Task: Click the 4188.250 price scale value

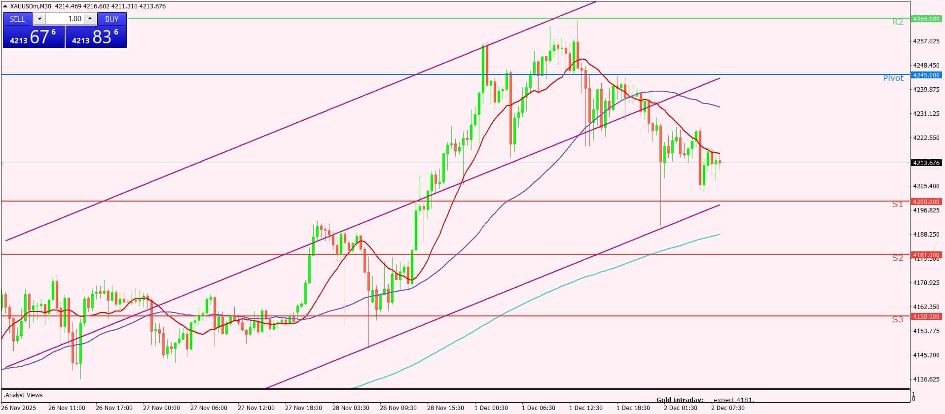Action: (x=927, y=234)
